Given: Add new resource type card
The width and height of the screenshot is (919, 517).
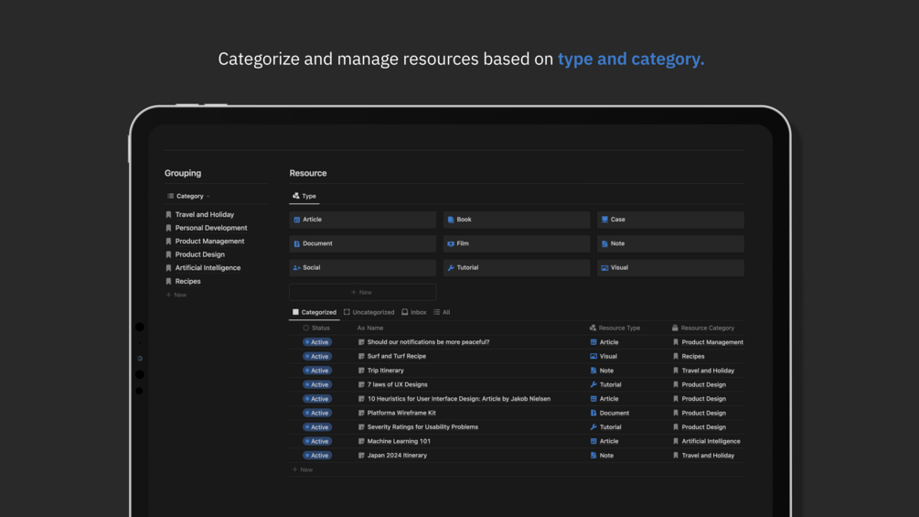Looking at the screenshot, I should point(363,292).
